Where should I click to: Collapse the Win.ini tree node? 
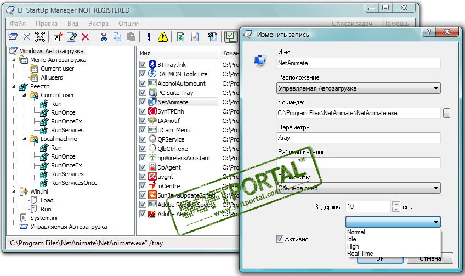coord(14,191)
